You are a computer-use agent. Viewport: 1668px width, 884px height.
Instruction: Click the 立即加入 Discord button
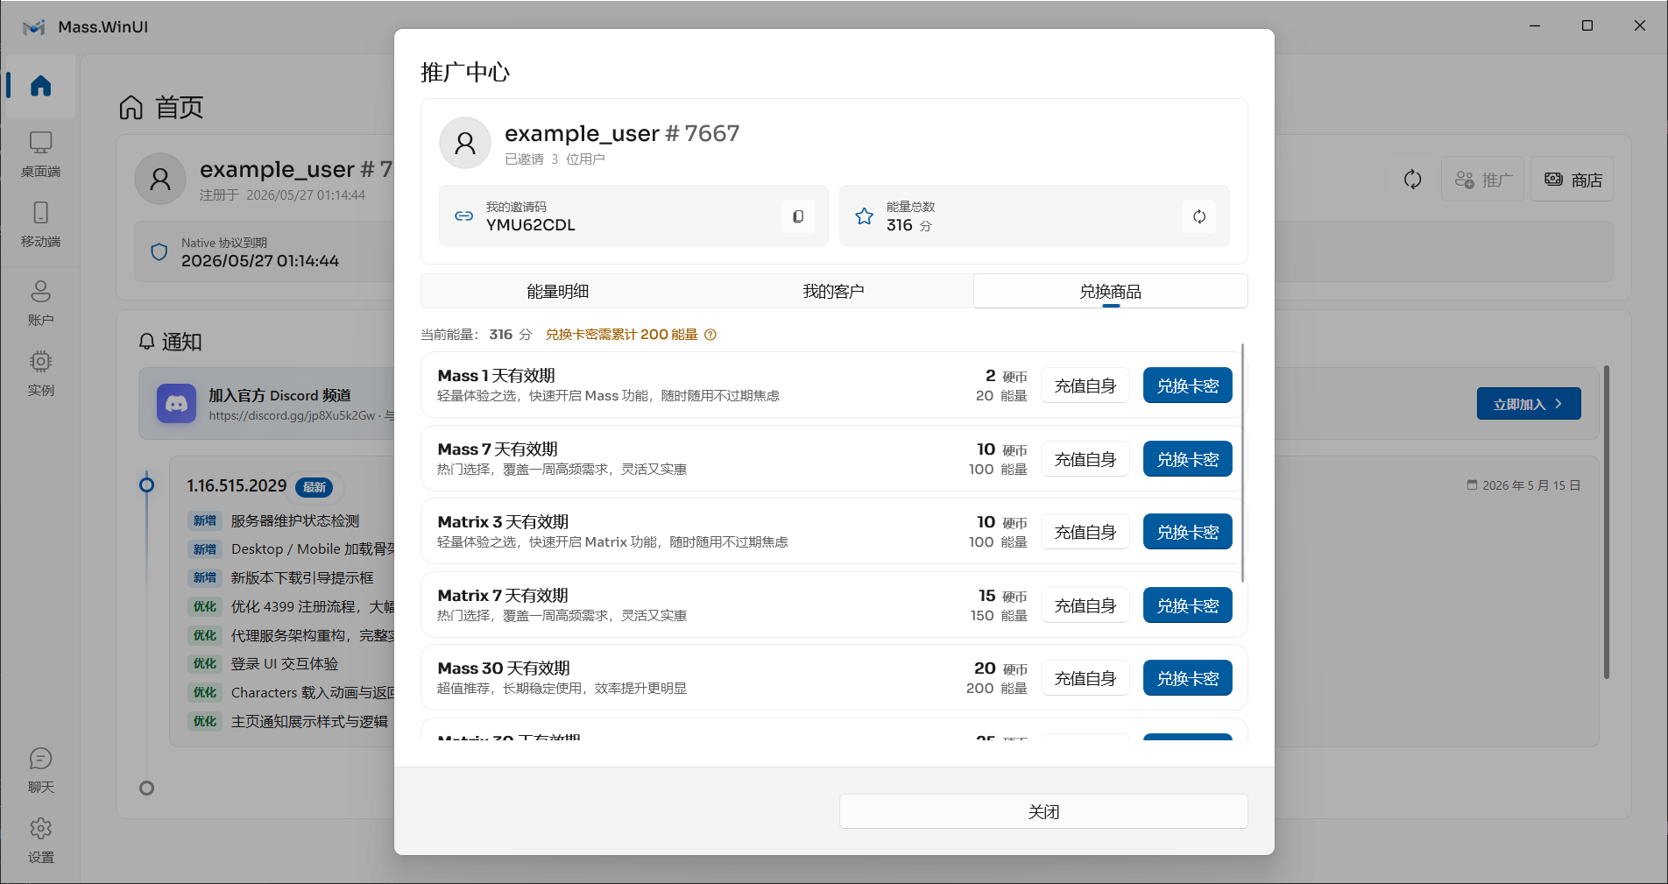[x=1529, y=404]
